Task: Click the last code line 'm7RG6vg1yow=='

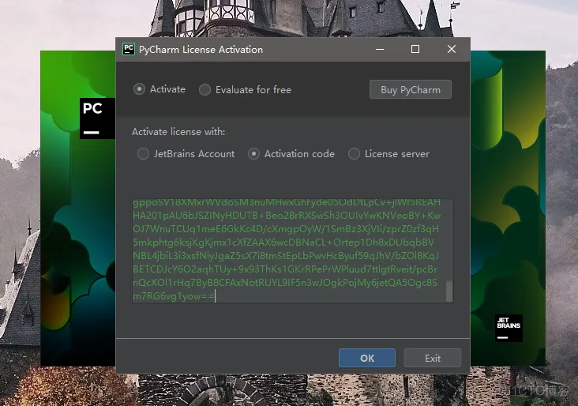Action: pyautogui.click(x=173, y=296)
